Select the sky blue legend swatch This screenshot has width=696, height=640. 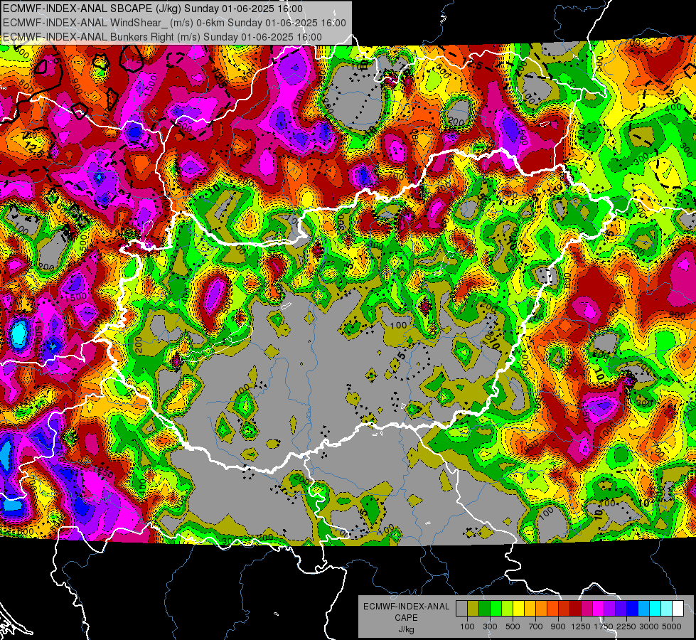pos(644,609)
